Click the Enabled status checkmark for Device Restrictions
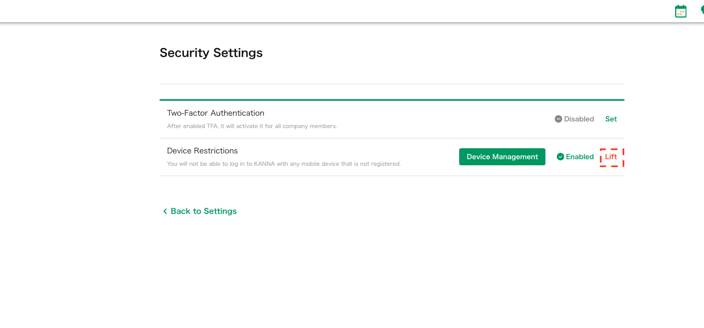Screen dimensions: 704x328 [x=559, y=157]
